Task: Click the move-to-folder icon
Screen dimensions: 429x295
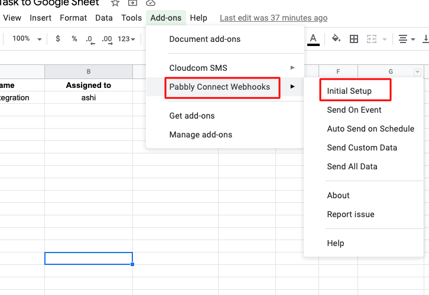Action: click(x=132, y=3)
